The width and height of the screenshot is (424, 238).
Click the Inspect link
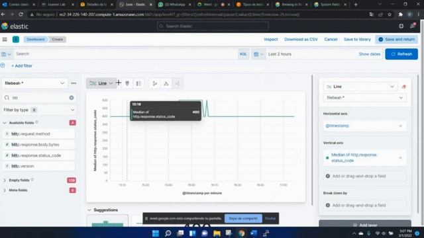click(x=271, y=40)
